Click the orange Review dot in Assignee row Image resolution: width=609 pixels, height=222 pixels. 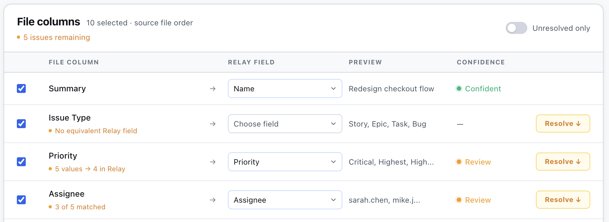click(x=459, y=200)
